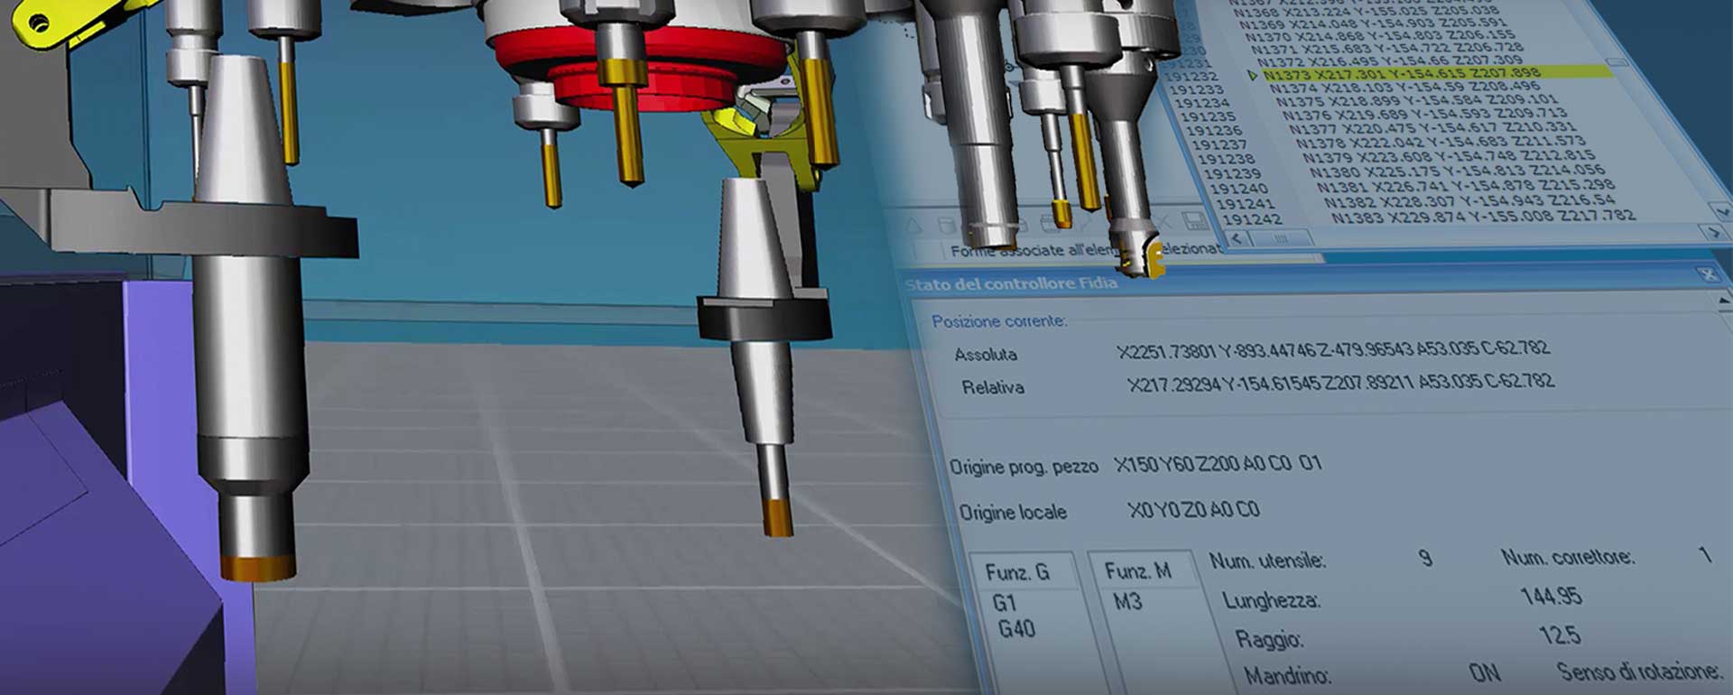
Task: Click the Assoluta position value field
Action: coord(1333,349)
